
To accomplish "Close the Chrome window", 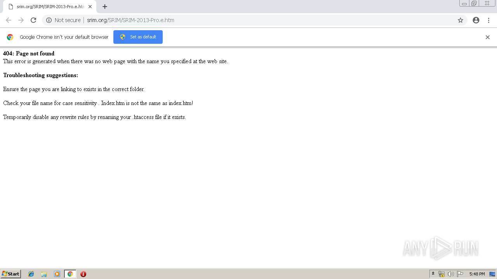I will [487, 3].
